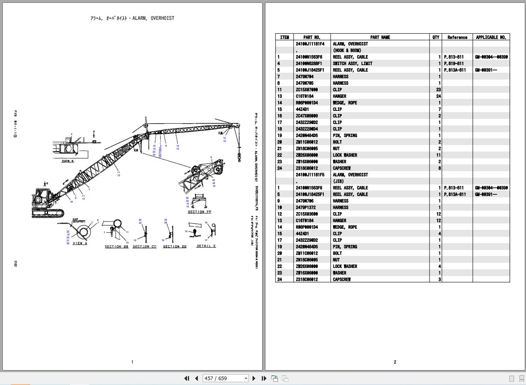Click the SECTION FF diagram label
Viewport: 526px width, 385px height.
coord(199,212)
